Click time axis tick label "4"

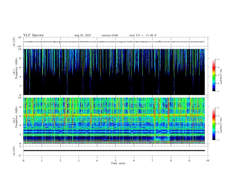pyautogui.click(x=97, y=161)
